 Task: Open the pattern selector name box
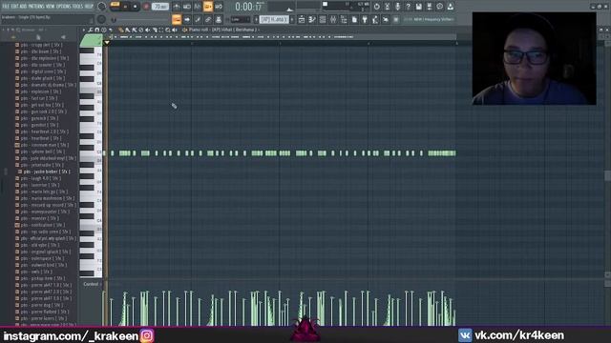tap(274, 19)
